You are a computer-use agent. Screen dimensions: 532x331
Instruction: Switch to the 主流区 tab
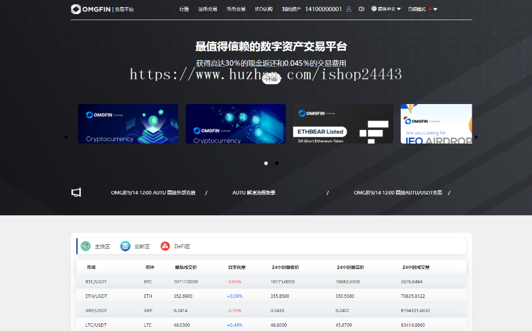pyautogui.click(x=102, y=246)
